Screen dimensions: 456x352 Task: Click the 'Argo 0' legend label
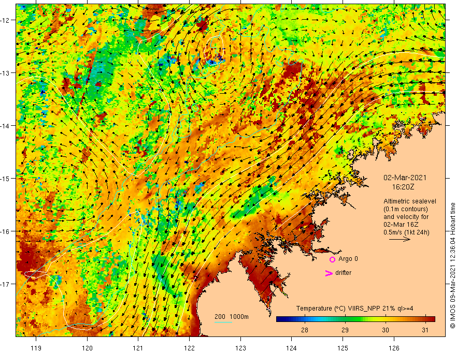[x=348, y=259]
